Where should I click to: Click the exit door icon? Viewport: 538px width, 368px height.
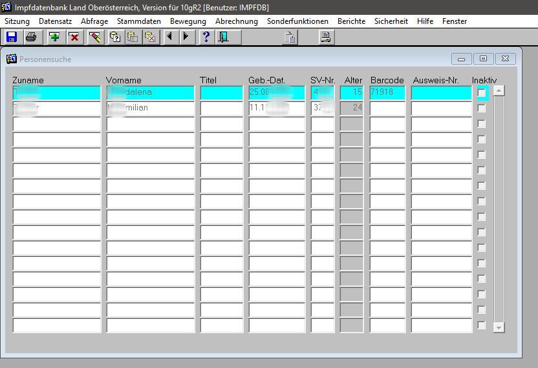pos(223,37)
